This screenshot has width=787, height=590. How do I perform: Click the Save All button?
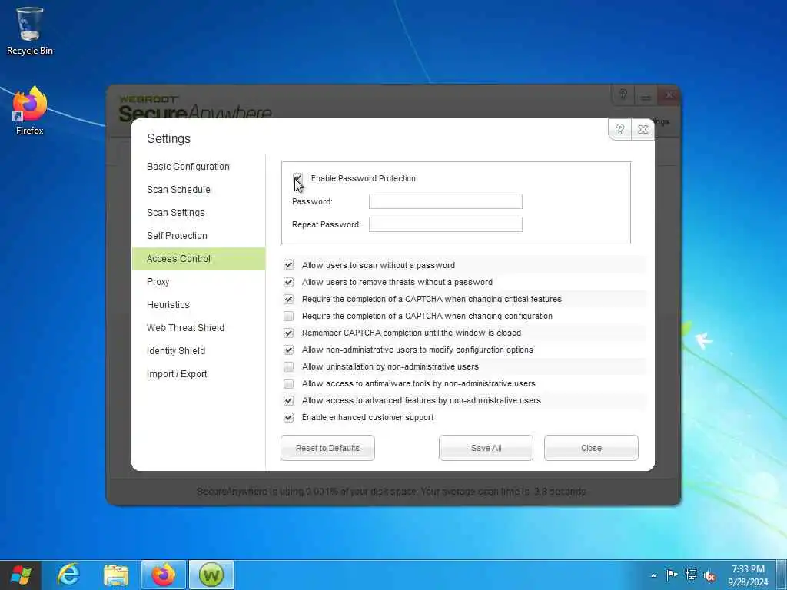pos(486,448)
